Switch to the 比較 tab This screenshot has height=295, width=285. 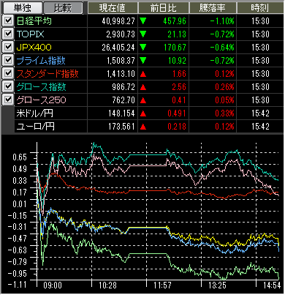click(x=63, y=8)
